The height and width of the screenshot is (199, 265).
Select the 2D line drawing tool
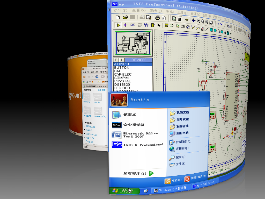tap(207, 29)
